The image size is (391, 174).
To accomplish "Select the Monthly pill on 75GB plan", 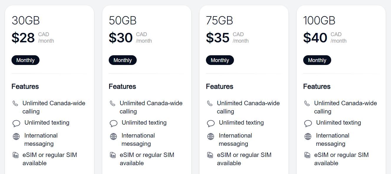I will tap(220, 60).
